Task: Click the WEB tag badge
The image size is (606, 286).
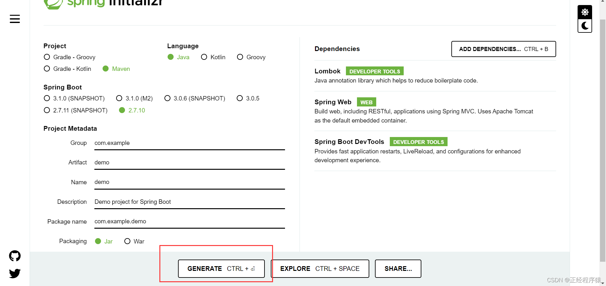Action: tap(366, 102)
